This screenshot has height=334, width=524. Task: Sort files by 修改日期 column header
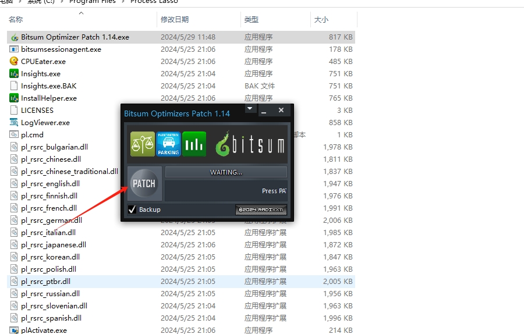(175, 19)
